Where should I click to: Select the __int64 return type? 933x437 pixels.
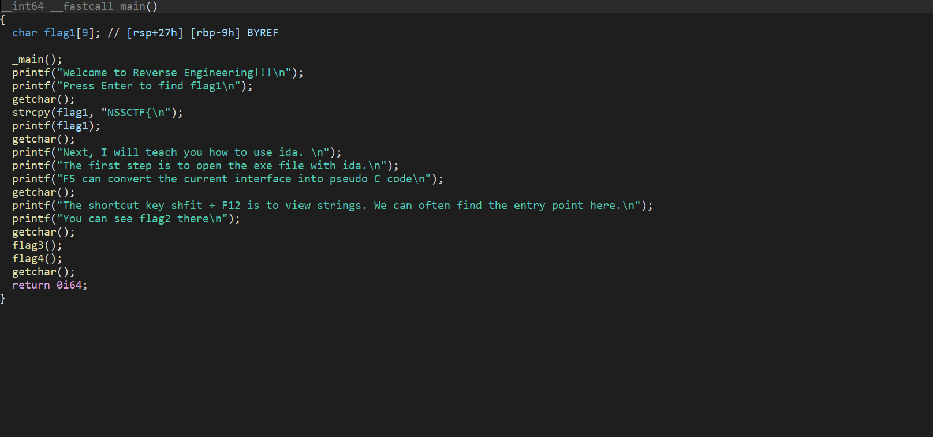point(23,6)
